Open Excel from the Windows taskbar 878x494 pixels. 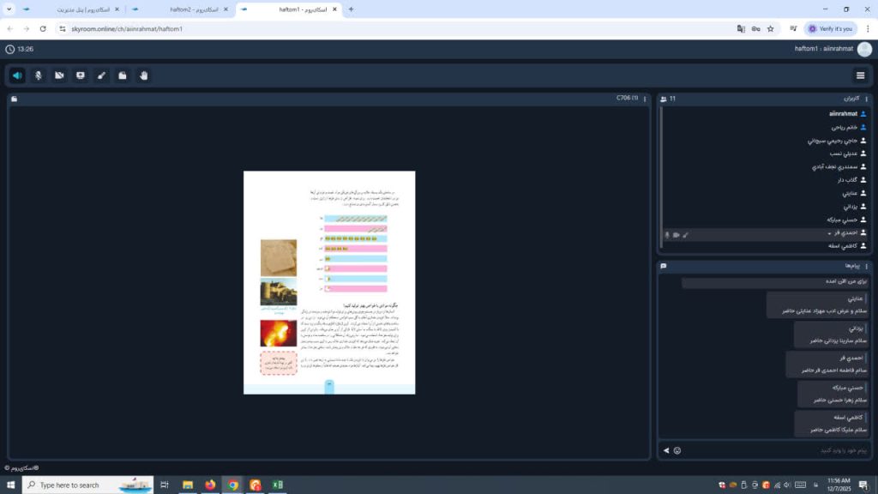click(277, 485)
